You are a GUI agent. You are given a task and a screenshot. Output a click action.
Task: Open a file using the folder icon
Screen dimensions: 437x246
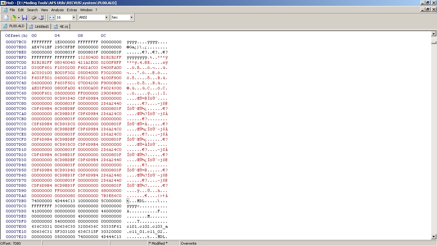point(13,17)
